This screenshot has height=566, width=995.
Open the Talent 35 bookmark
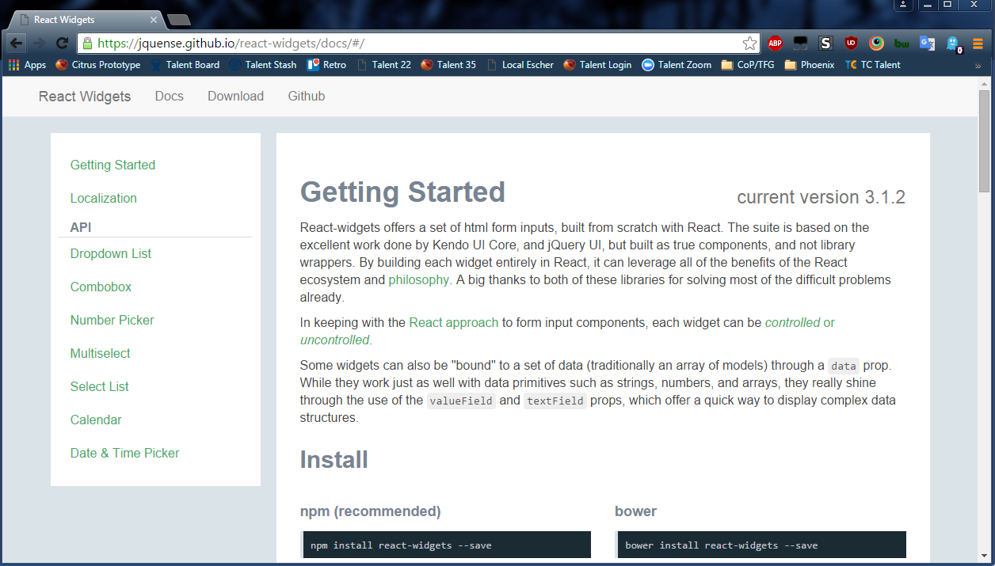(x=448, y=65)
